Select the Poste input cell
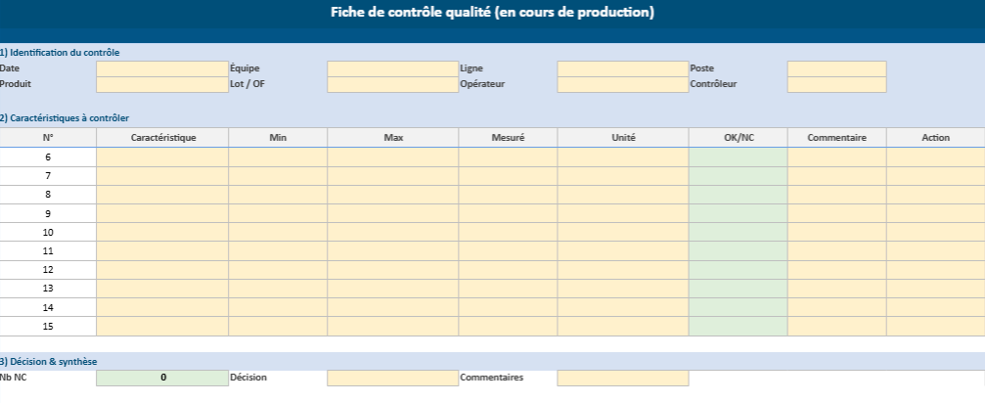This screenshot has height=403, width=985. 836,68
